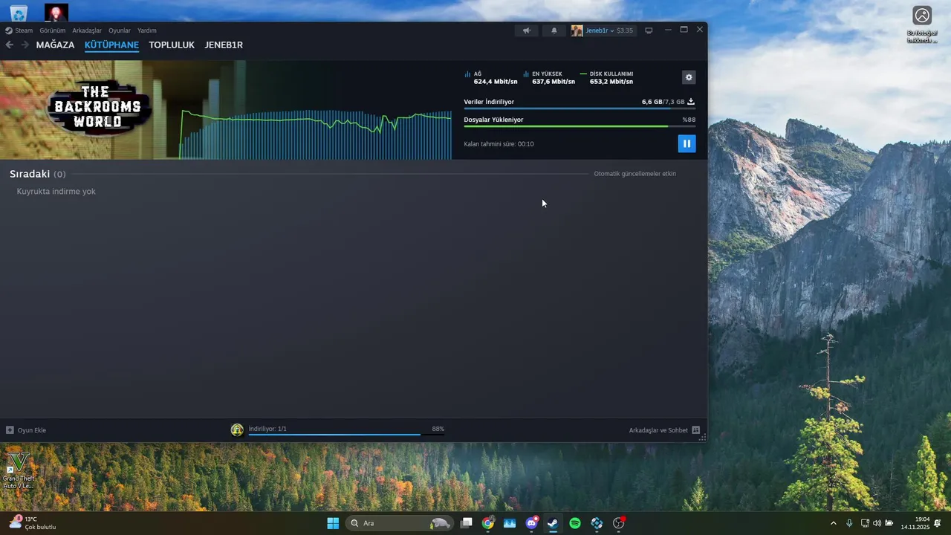951x535 pixels.
Task: Click the Kalan tahmini süre text
Action: tap(499, 144)
